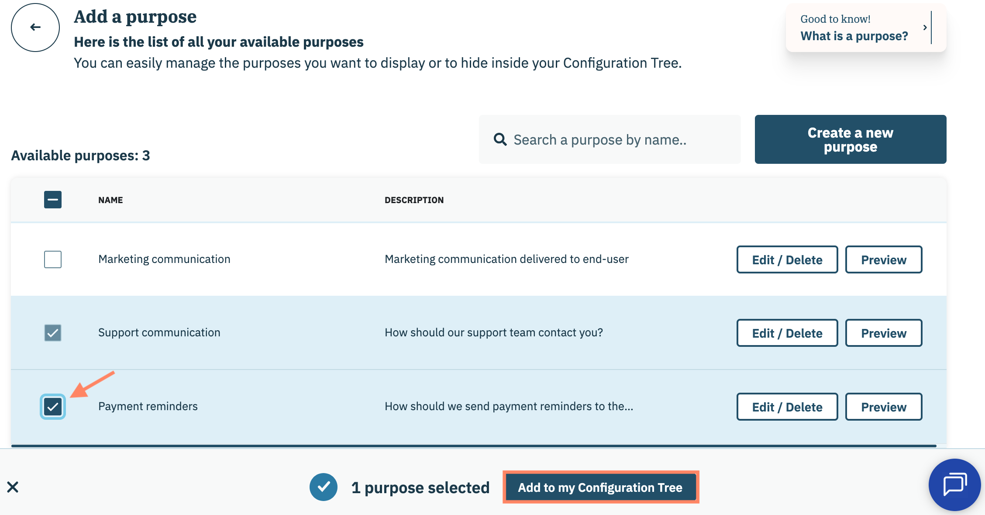
Task: Preview the Support communication purpose
Action: pyautogui.click(x=883, y=333)
